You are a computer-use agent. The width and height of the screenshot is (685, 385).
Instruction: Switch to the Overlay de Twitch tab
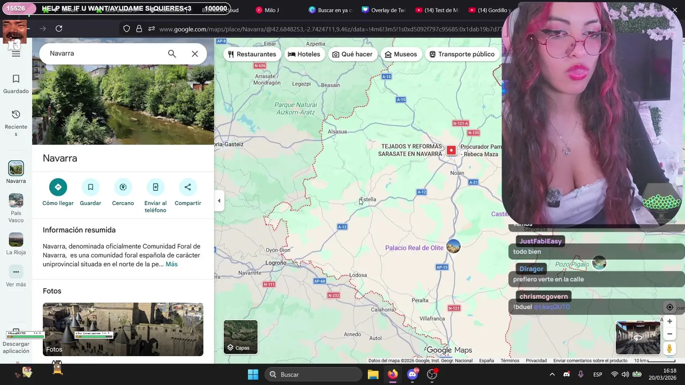(384, 10)
